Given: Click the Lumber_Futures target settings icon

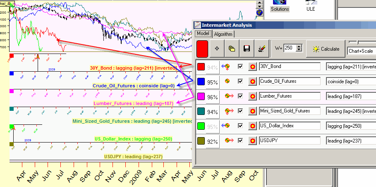Looking at the screenshot, I should 252,96.
